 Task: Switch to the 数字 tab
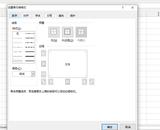coord(14,16)
